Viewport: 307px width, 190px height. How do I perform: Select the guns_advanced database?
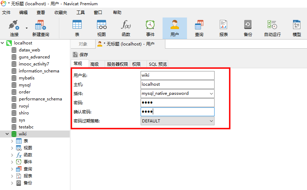(x=34, y=57)
